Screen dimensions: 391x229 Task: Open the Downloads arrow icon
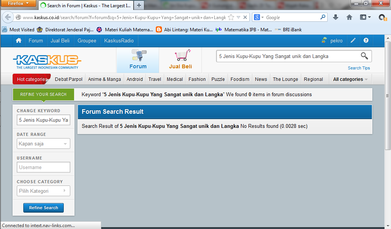click(336, 17)
